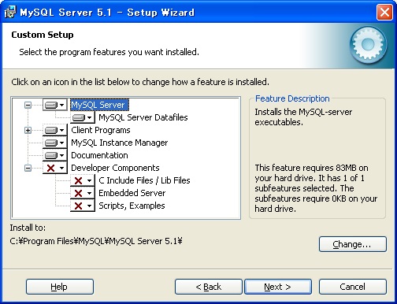Collapse the Developer Components tree node
Screen dimensions: 397x304
click(x=28, y=168)
